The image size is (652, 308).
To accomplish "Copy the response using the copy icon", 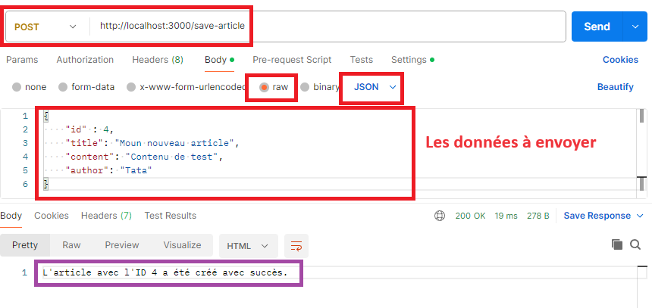I will pos(617,244).
